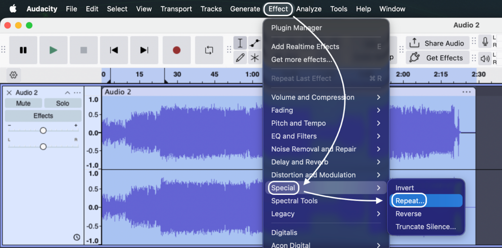Toggle the Loop playback button
The image size is (502, 248).
pos(209,50)
